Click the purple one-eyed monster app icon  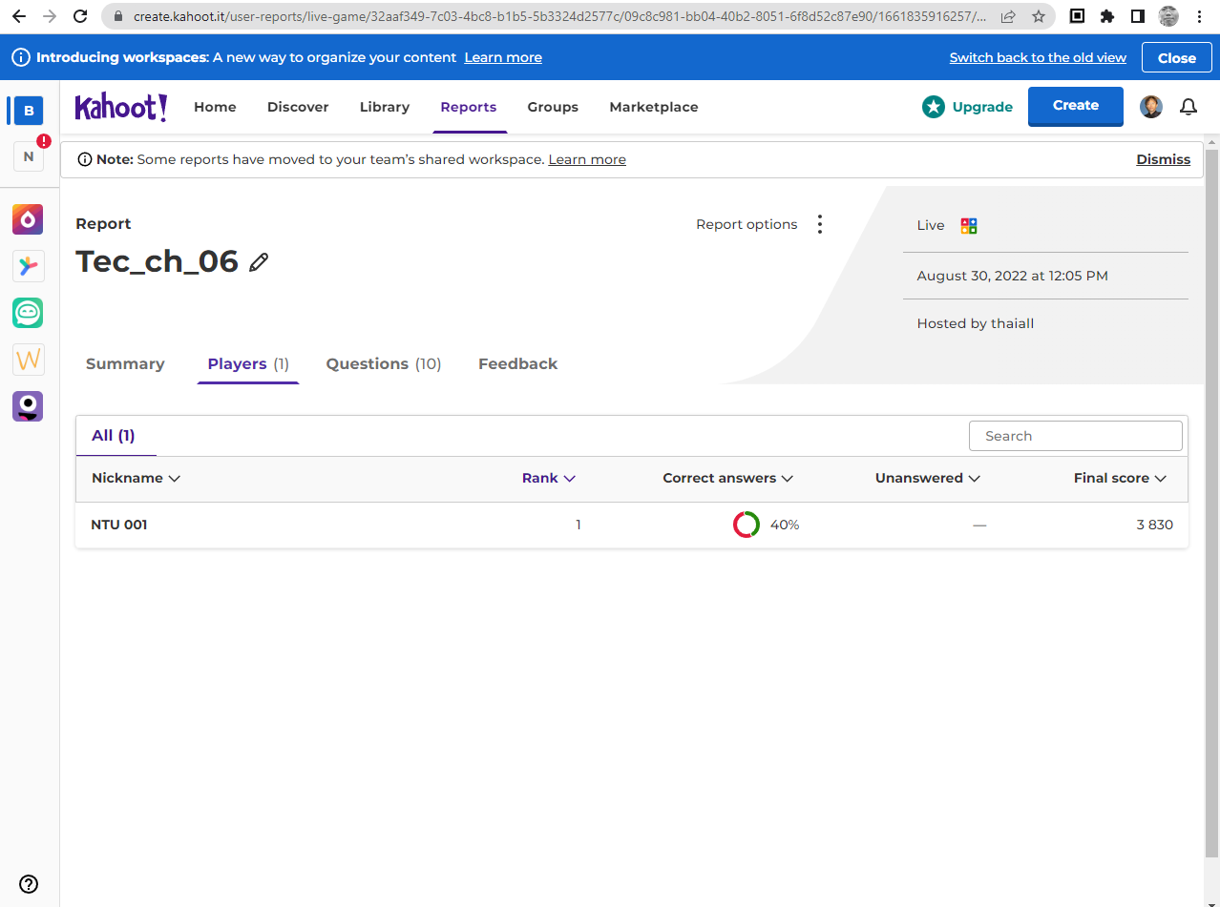28,406
